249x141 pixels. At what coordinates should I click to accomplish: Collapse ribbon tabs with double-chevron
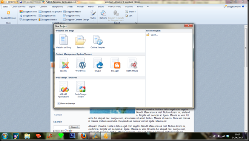[x=148, y=6]
